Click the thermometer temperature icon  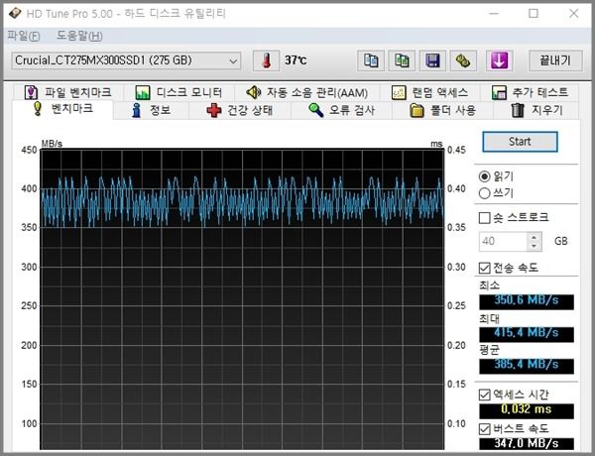[267, 60]
